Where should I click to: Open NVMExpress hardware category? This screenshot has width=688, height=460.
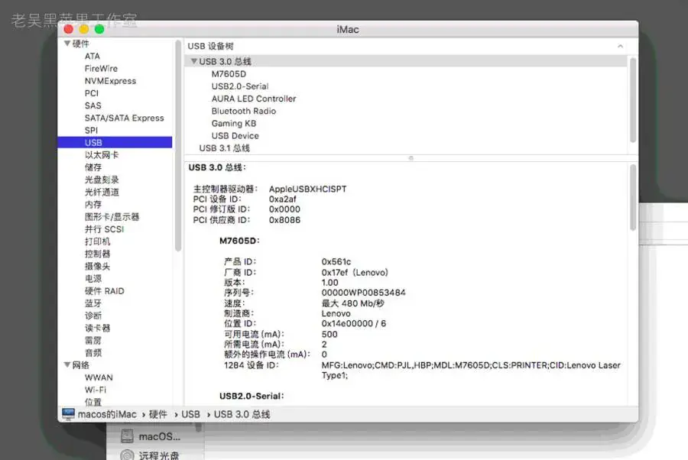tap(110, 81)
